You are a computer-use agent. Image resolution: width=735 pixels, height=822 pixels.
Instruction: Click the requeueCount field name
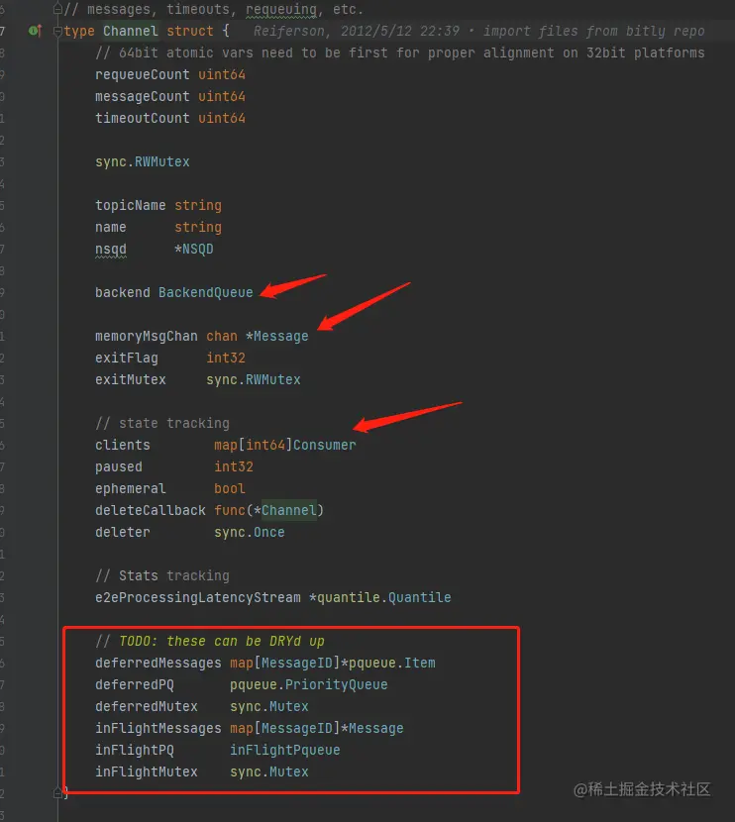pos(142,74)
